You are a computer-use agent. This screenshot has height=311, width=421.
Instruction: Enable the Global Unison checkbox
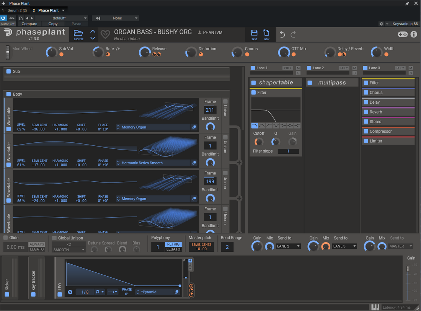[x=54, y=238]
